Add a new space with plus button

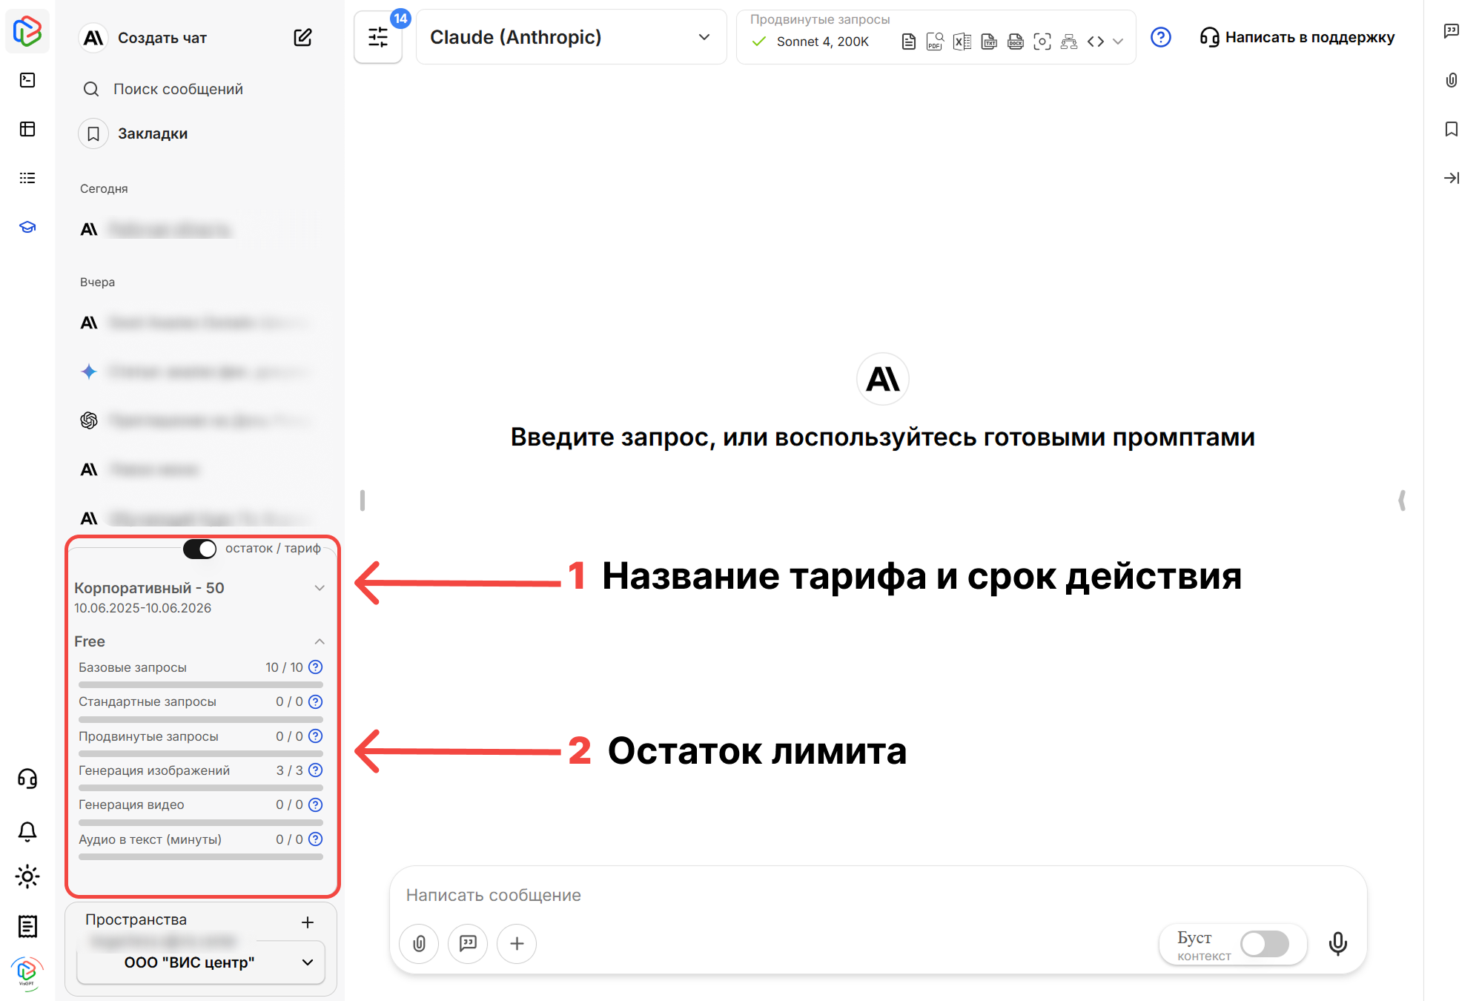[308, 922]
